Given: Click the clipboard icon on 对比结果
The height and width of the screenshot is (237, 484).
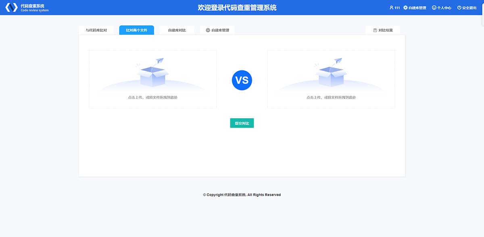Looking at the screenshot, I should click(375, 30).
